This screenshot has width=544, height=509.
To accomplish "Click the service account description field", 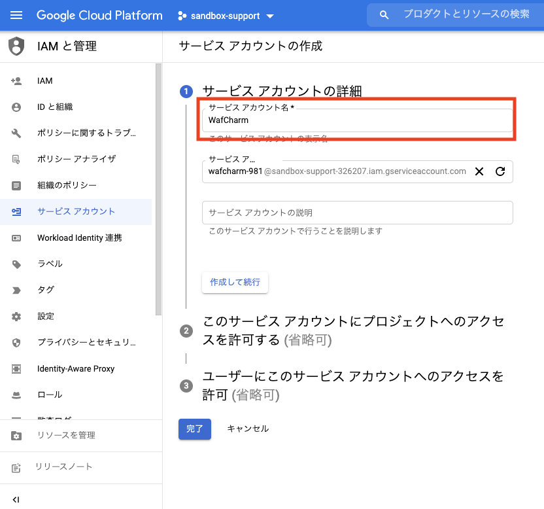I will pos(357,213).
